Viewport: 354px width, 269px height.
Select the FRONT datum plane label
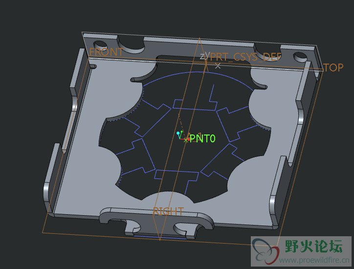(106, 52)
